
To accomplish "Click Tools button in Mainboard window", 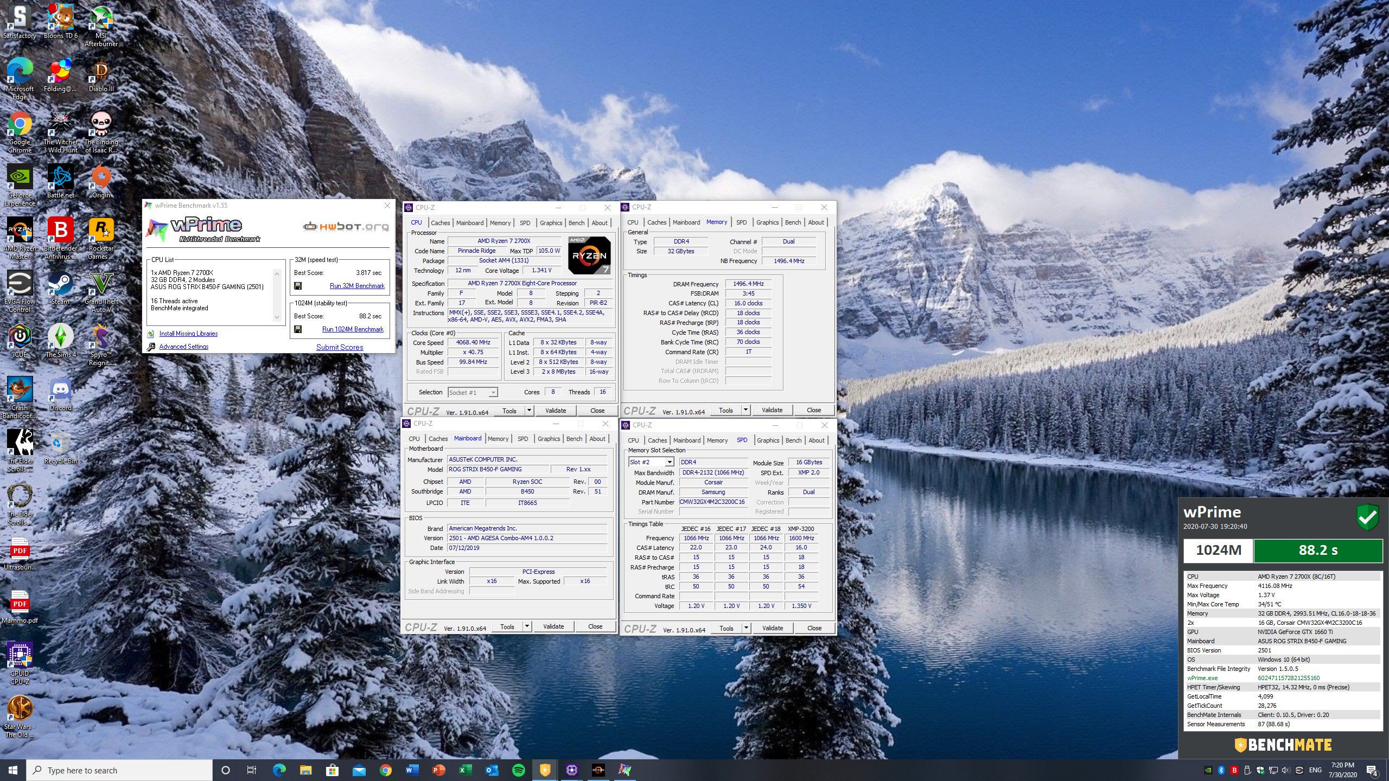I will click(507, 626).
